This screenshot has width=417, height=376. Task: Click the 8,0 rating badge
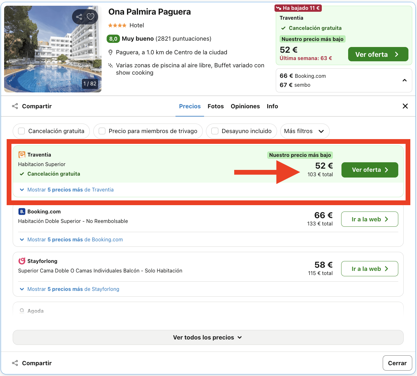[113, 39]
